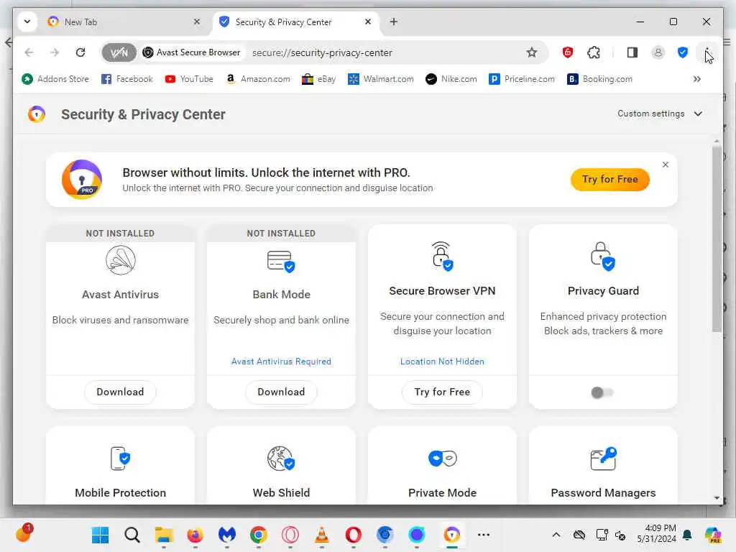Dismiss the PRO banner

(666, 165)
